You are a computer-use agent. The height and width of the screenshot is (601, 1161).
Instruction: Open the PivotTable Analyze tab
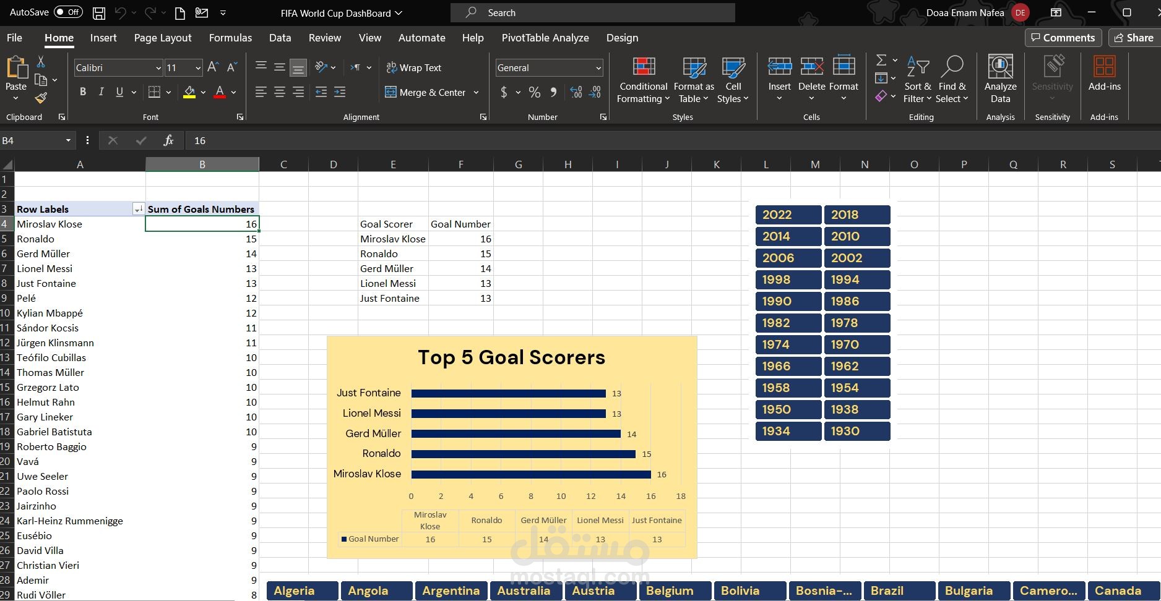click(x=545, y=38)
